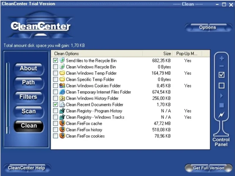
Task: Tick the Clean Specific Temp Folder checkbox
Action: click(56, 79)
